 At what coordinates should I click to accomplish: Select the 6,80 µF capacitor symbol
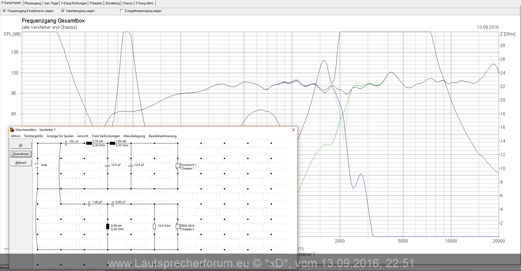[x=112, y=204]
